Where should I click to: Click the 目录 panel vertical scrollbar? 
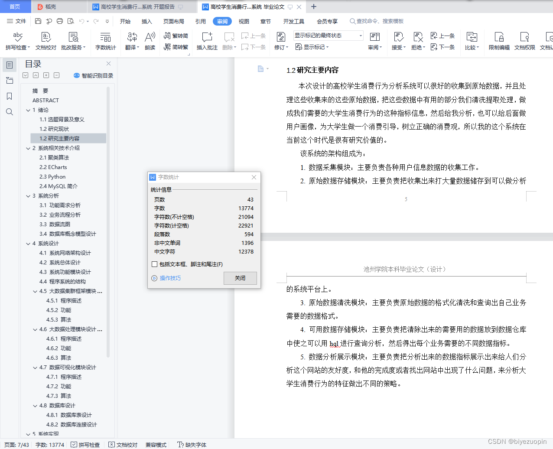[x=108, y=222]
